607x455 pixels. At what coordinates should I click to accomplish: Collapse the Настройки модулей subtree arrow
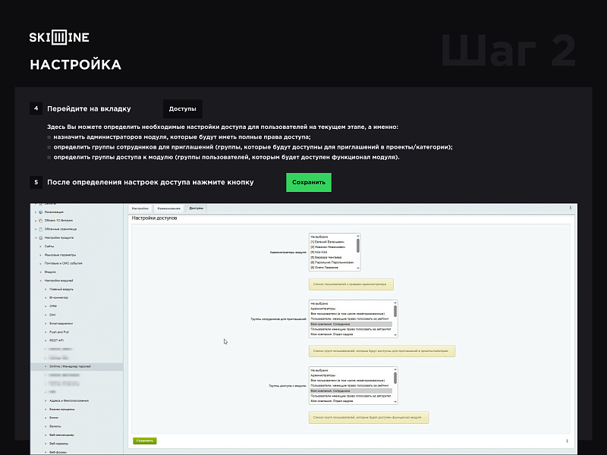click(x=41, y=281)
